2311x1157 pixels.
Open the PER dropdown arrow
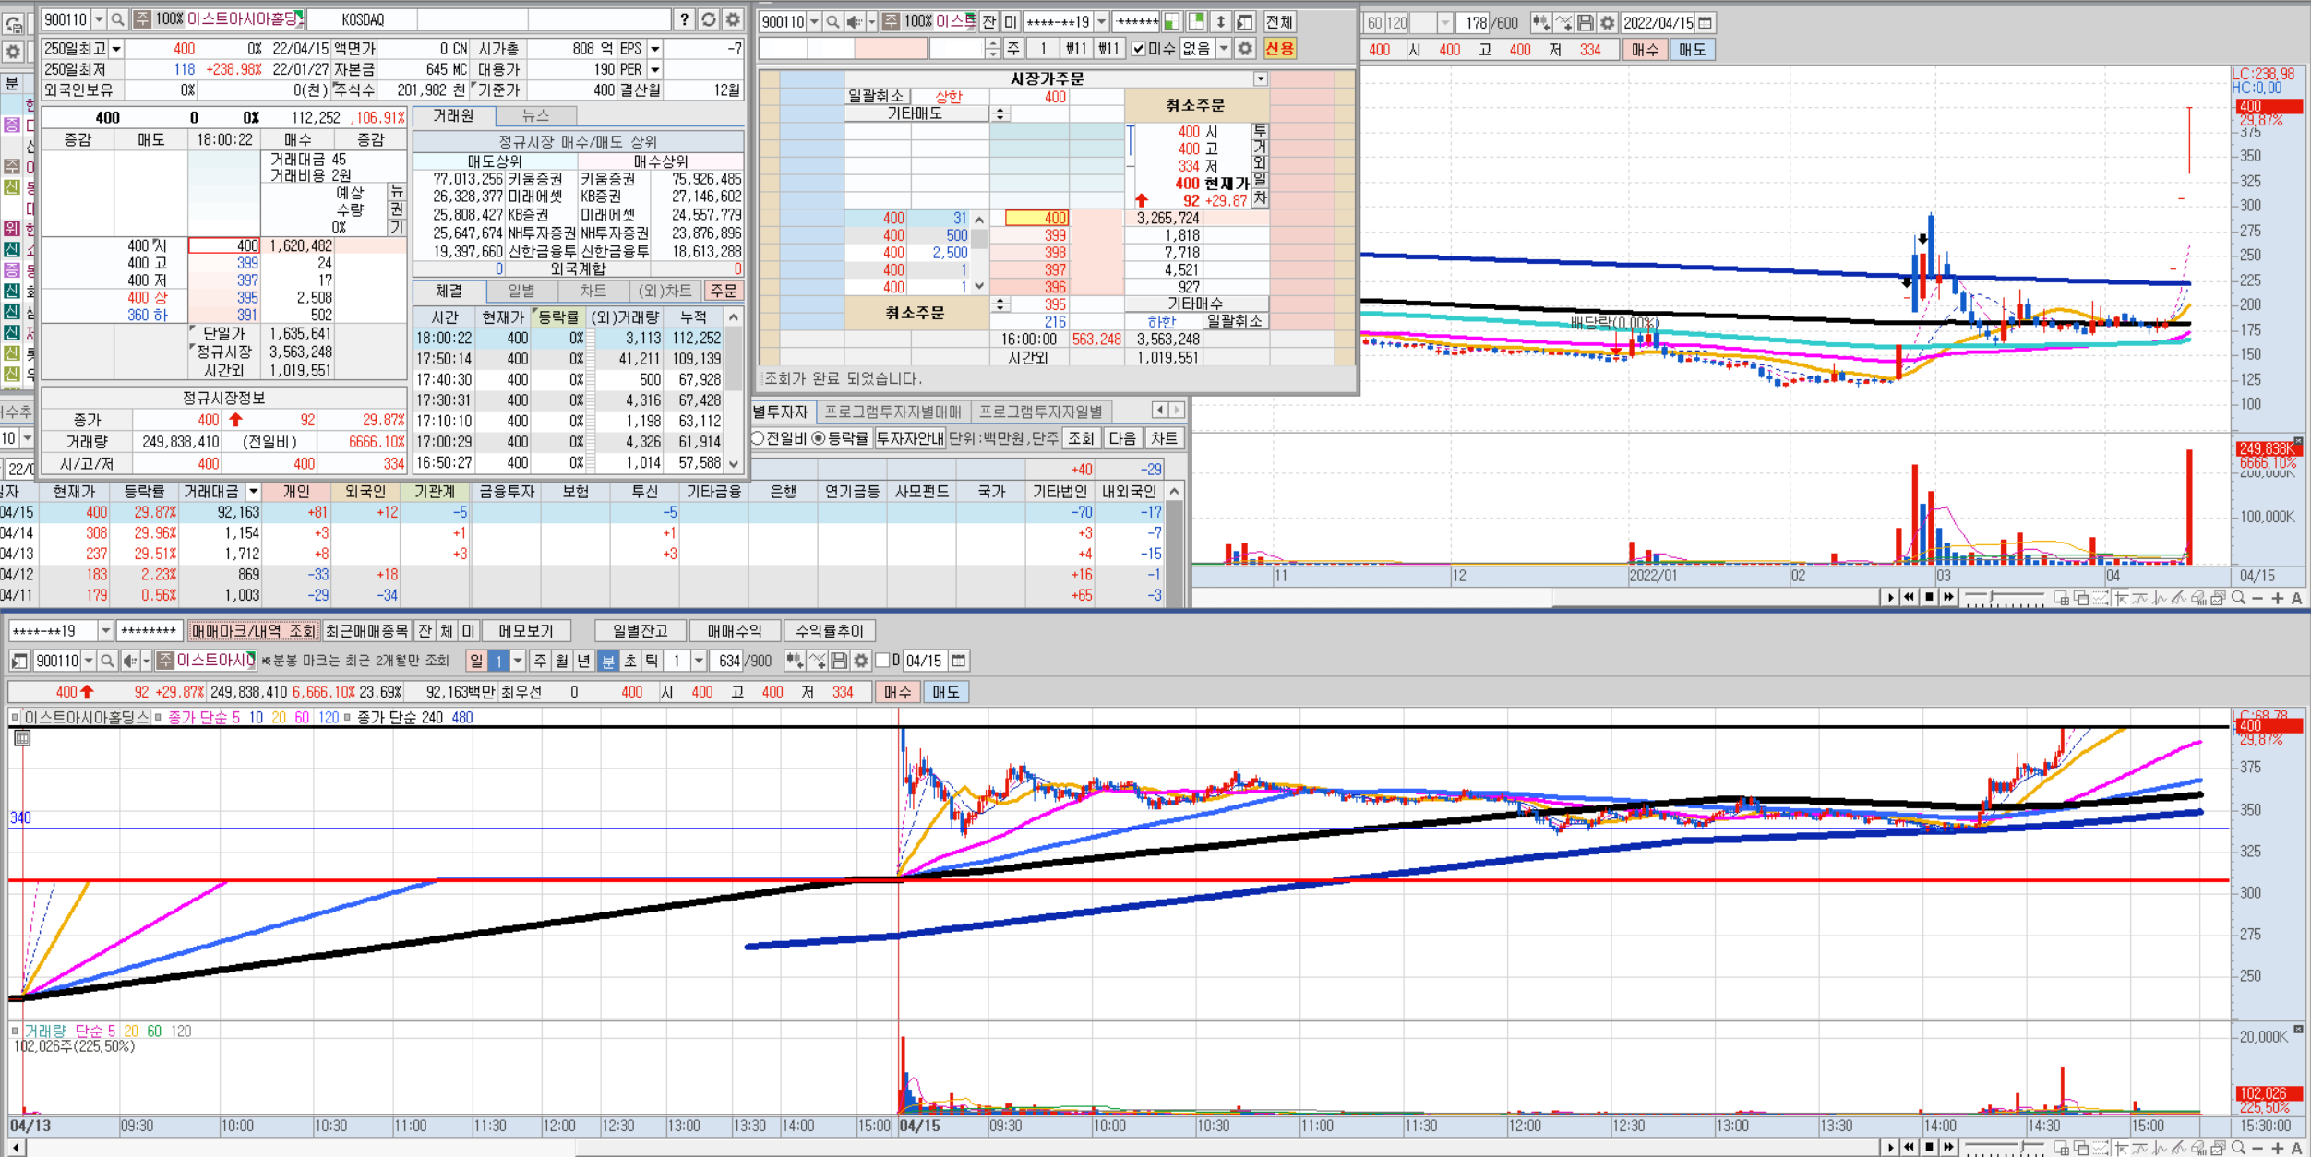coord(654,69)
